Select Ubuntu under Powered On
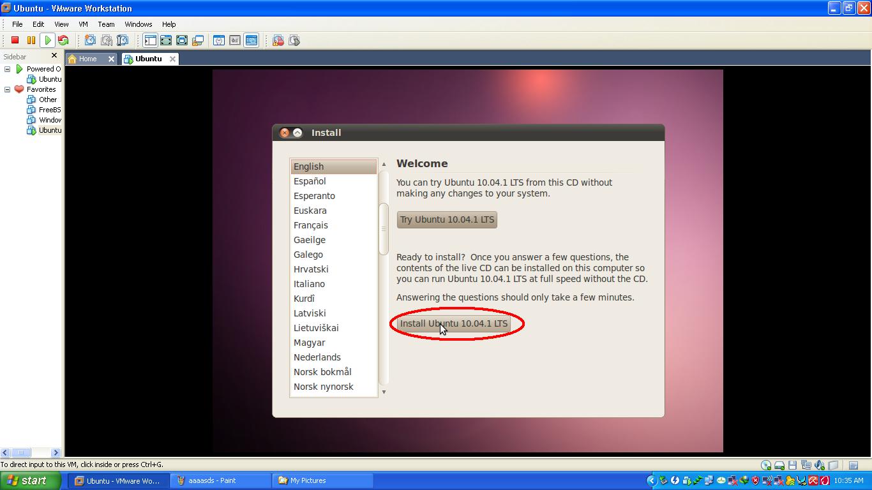The height and width of the screenshot is (490, 872). coord(50,79)
